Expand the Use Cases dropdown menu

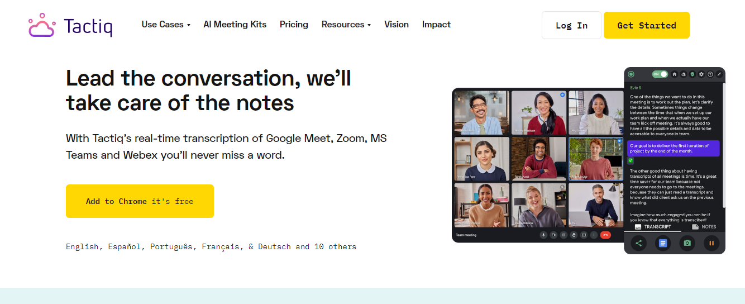(x=166, y=25)
